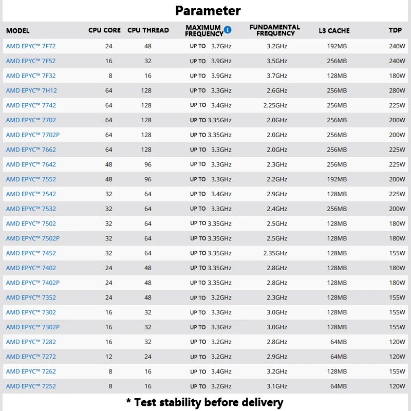Open the AMD EPYC 7F52 link
The width and height of the screenshot is (411, 411).
click(x=31, y=61)
